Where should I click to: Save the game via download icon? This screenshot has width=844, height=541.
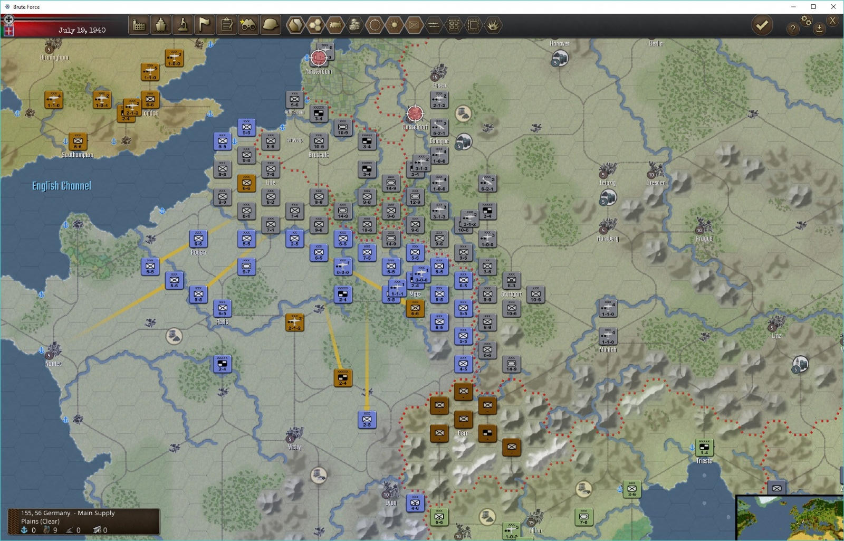click(819, 29)
